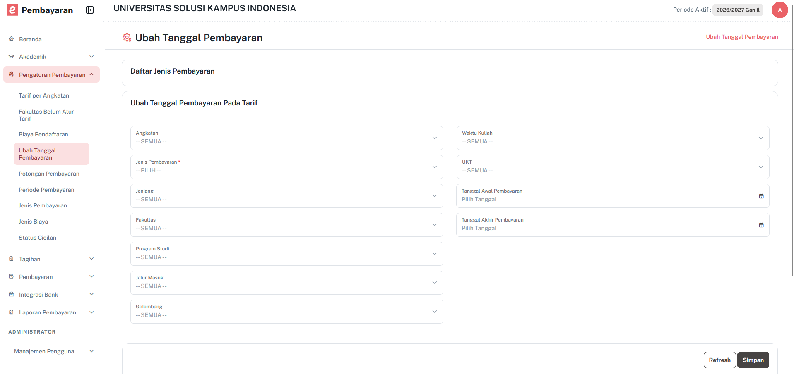Open the Jalur Masuk dropdown
This screenshot has width=794, height=374.
286,283
